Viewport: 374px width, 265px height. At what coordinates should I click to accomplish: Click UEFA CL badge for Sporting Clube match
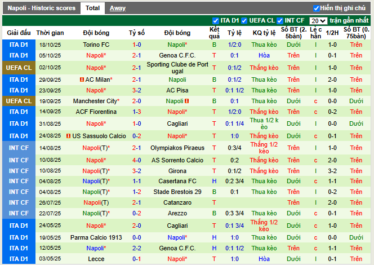[17, 68]
